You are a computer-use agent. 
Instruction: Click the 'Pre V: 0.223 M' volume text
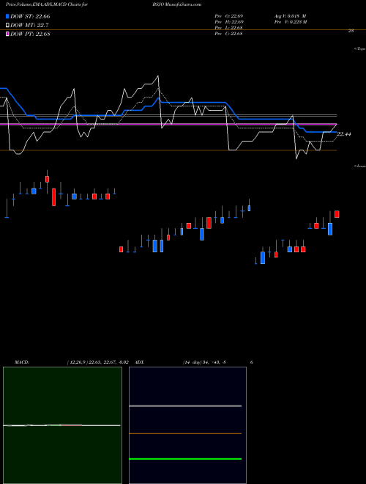coord(290,22)
